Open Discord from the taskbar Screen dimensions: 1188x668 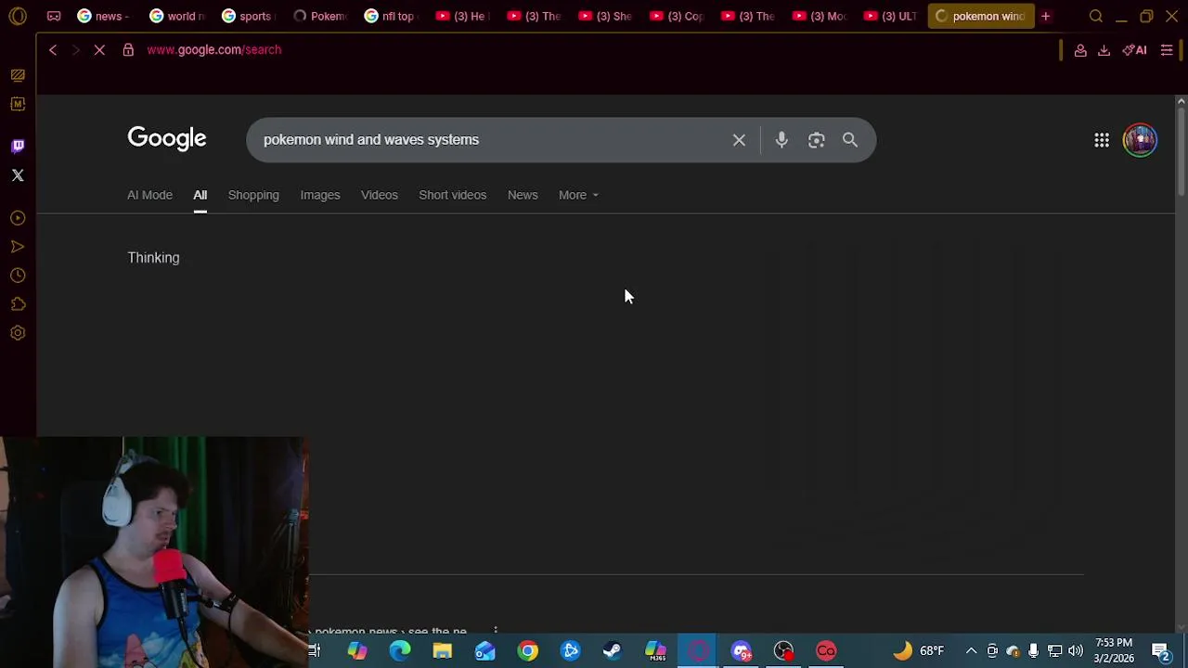click(x=741, y=651)
